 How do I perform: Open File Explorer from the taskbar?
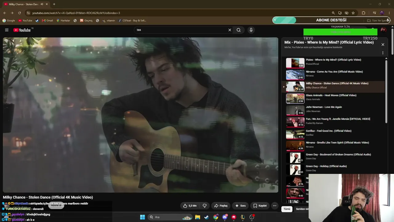pyautogui.click(x=198, y=217)
